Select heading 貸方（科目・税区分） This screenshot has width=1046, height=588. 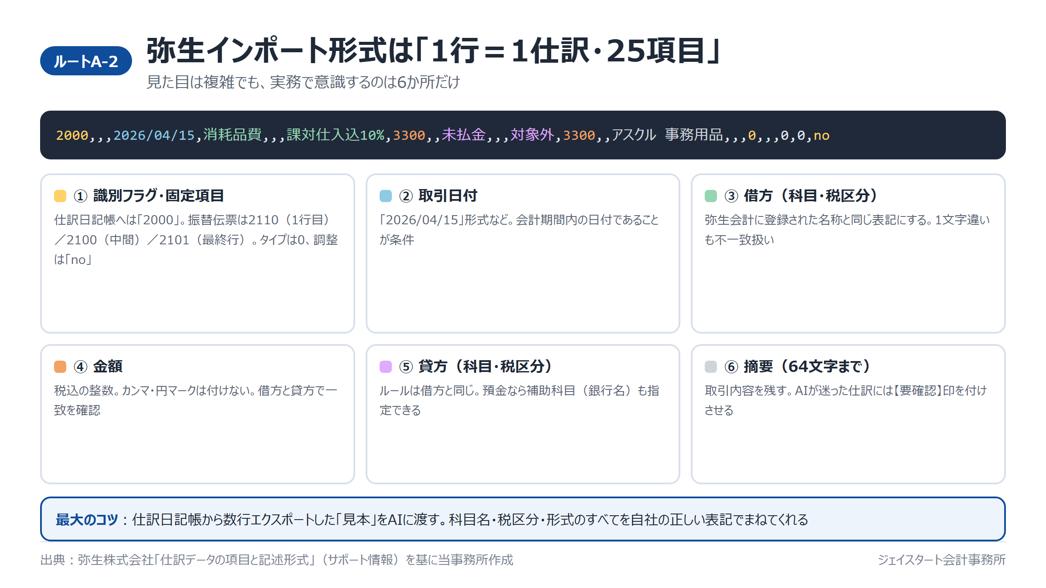point(486,367)
